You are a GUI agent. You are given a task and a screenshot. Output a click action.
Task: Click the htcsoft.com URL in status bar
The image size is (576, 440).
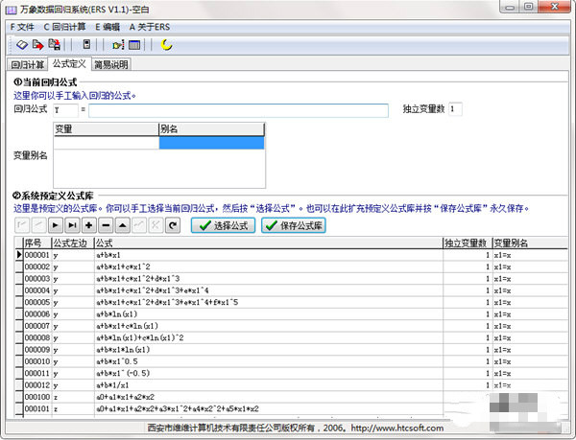click(x=397, y=428)
